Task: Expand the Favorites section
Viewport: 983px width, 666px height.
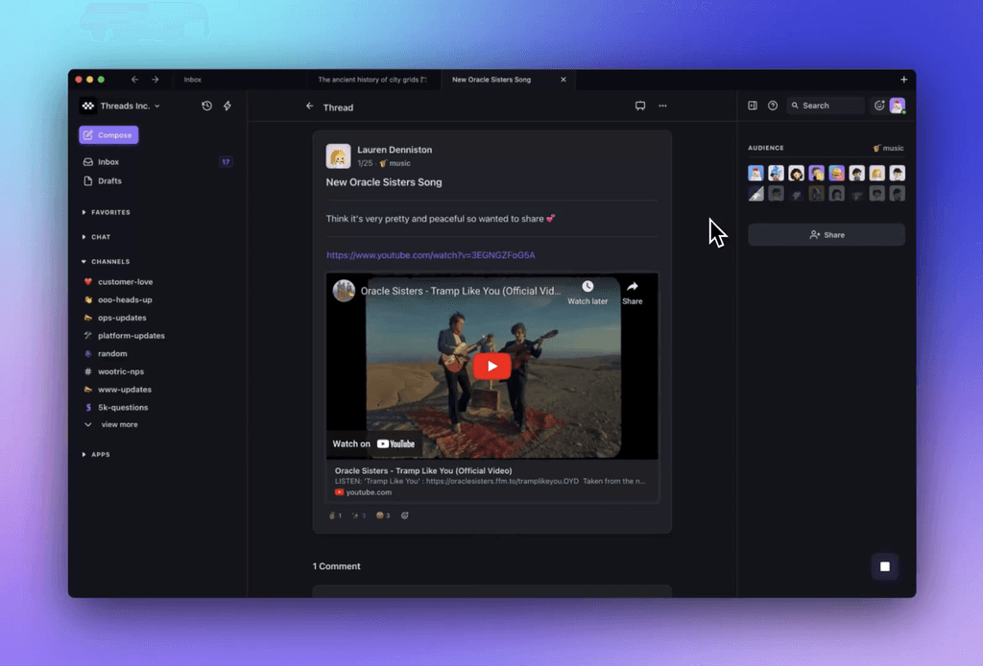Action: pyautogui.click(x=107, y=212)
